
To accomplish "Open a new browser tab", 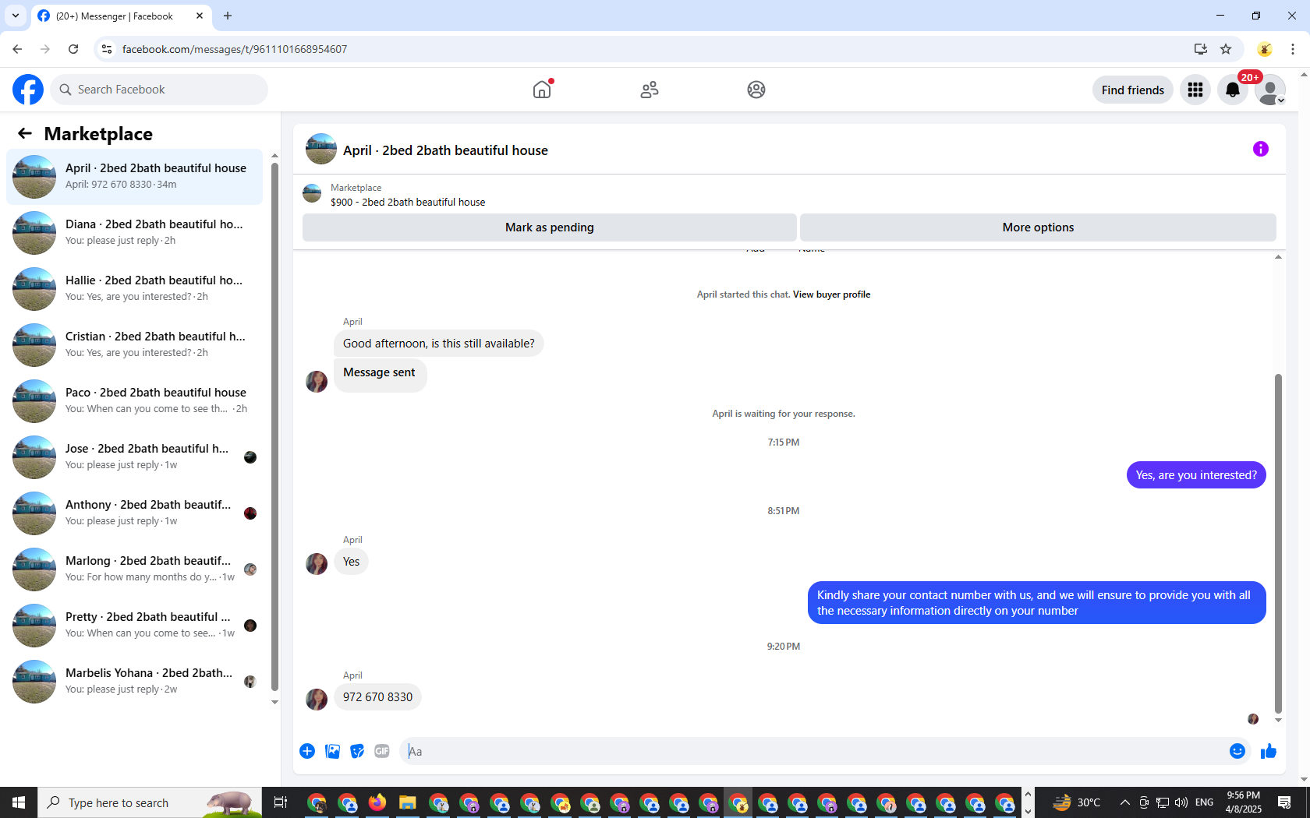I will [228, 16].
